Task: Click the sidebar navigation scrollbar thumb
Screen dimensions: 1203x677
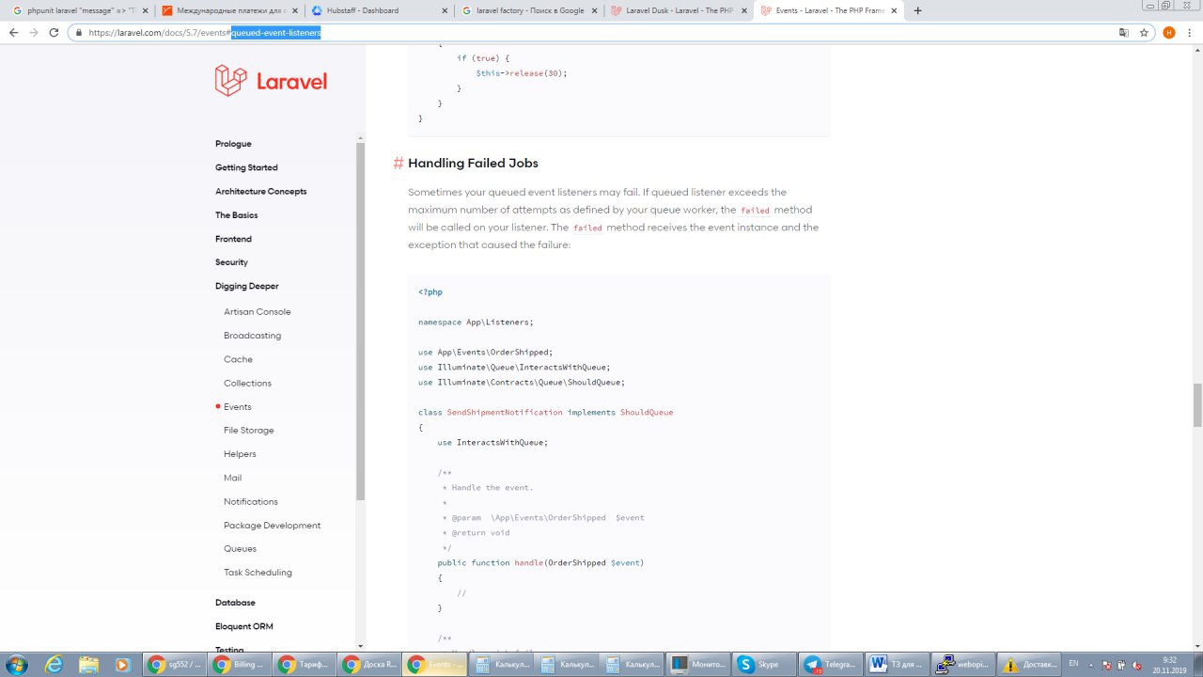Action: tap(360, 322)
